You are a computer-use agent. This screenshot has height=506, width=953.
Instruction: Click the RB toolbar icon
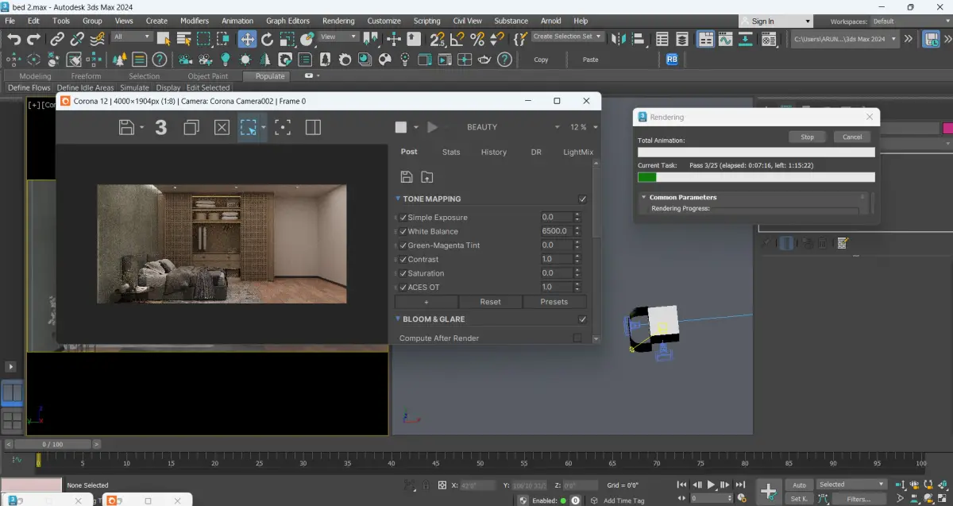click(672, 60)
